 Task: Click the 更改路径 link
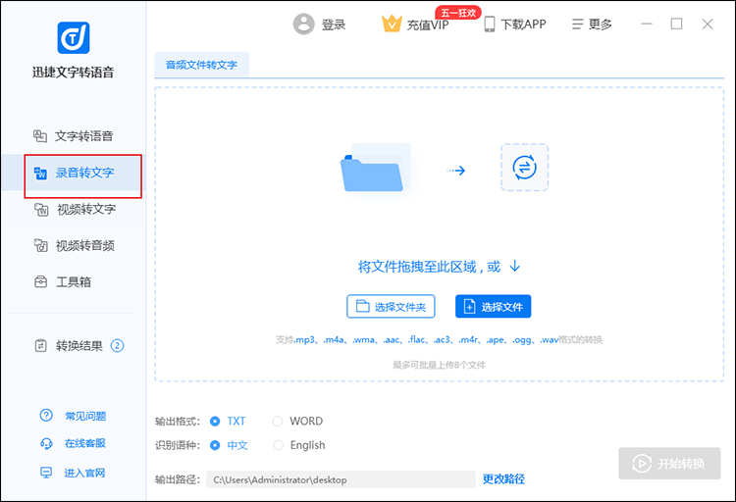coord(503,479)
